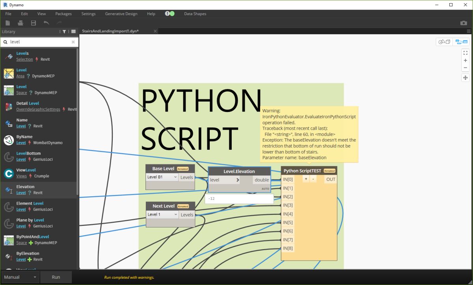
Task: Click the library list view layout icon
Action: click(x=73, y=32)
